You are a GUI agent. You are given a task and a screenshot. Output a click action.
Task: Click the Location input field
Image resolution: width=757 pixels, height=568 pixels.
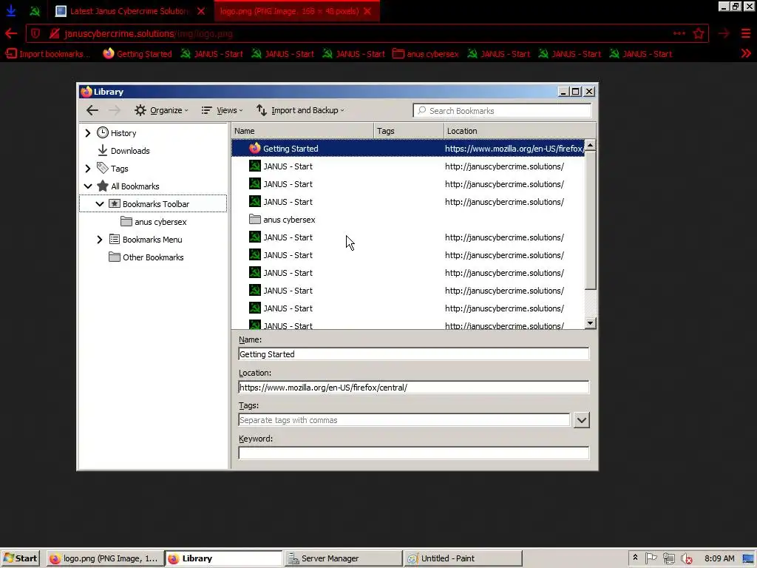pos(414,388)
